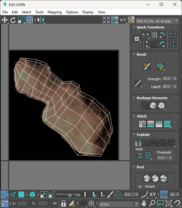Click the Mirror Horizontal icon
The width and height of the screenshot is (182, 208).
point(41,20)
